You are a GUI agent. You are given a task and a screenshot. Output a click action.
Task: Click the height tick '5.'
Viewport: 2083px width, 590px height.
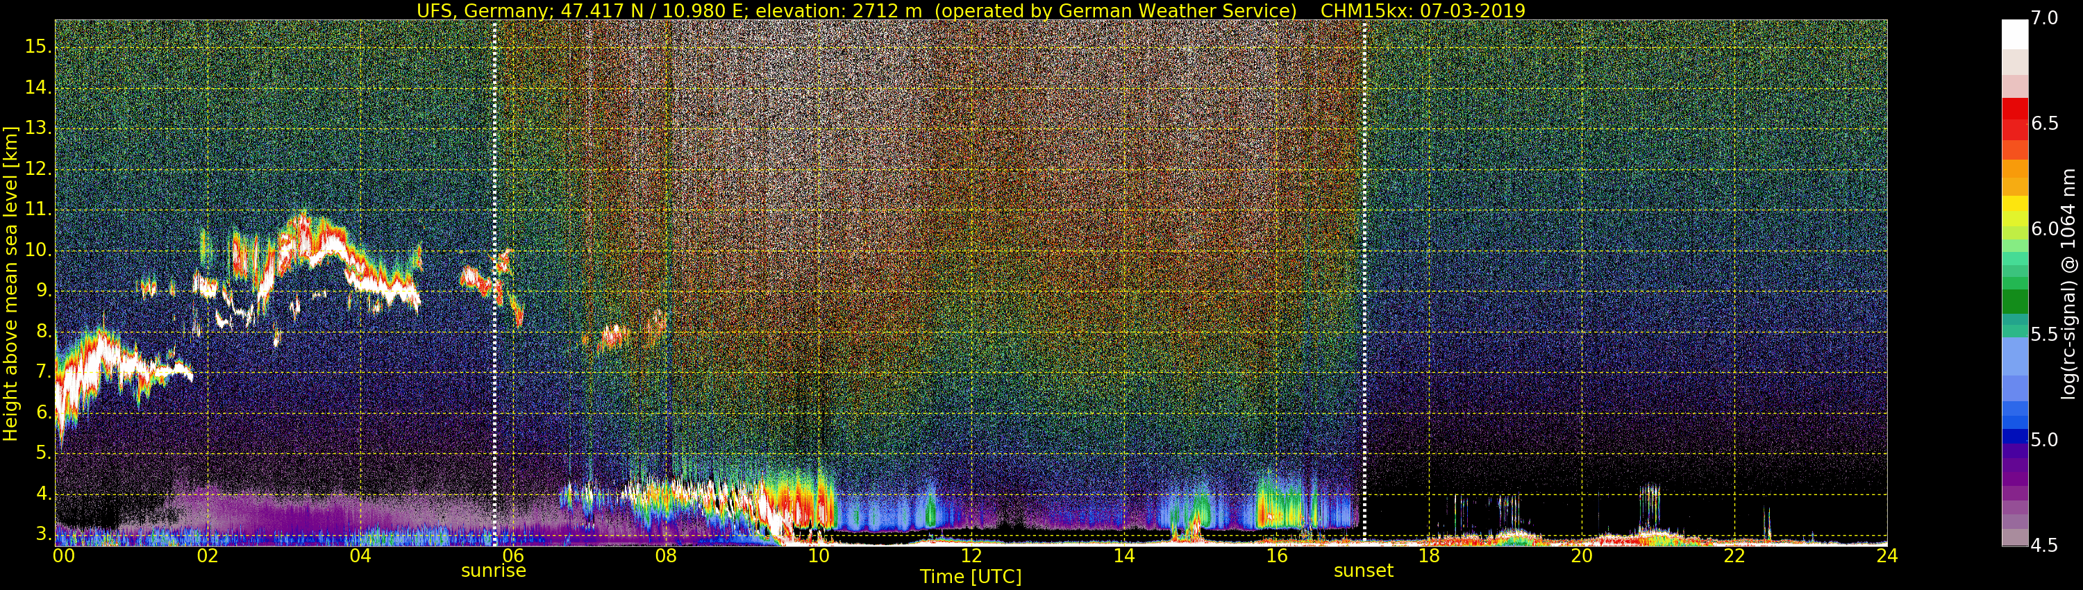(42, 453)
